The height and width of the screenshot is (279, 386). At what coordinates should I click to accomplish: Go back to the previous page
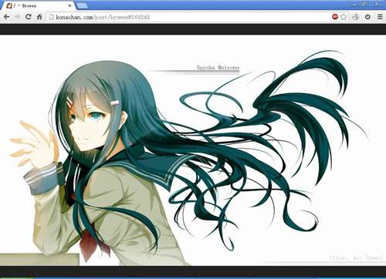pyautogui.click(x=6, y=17)
